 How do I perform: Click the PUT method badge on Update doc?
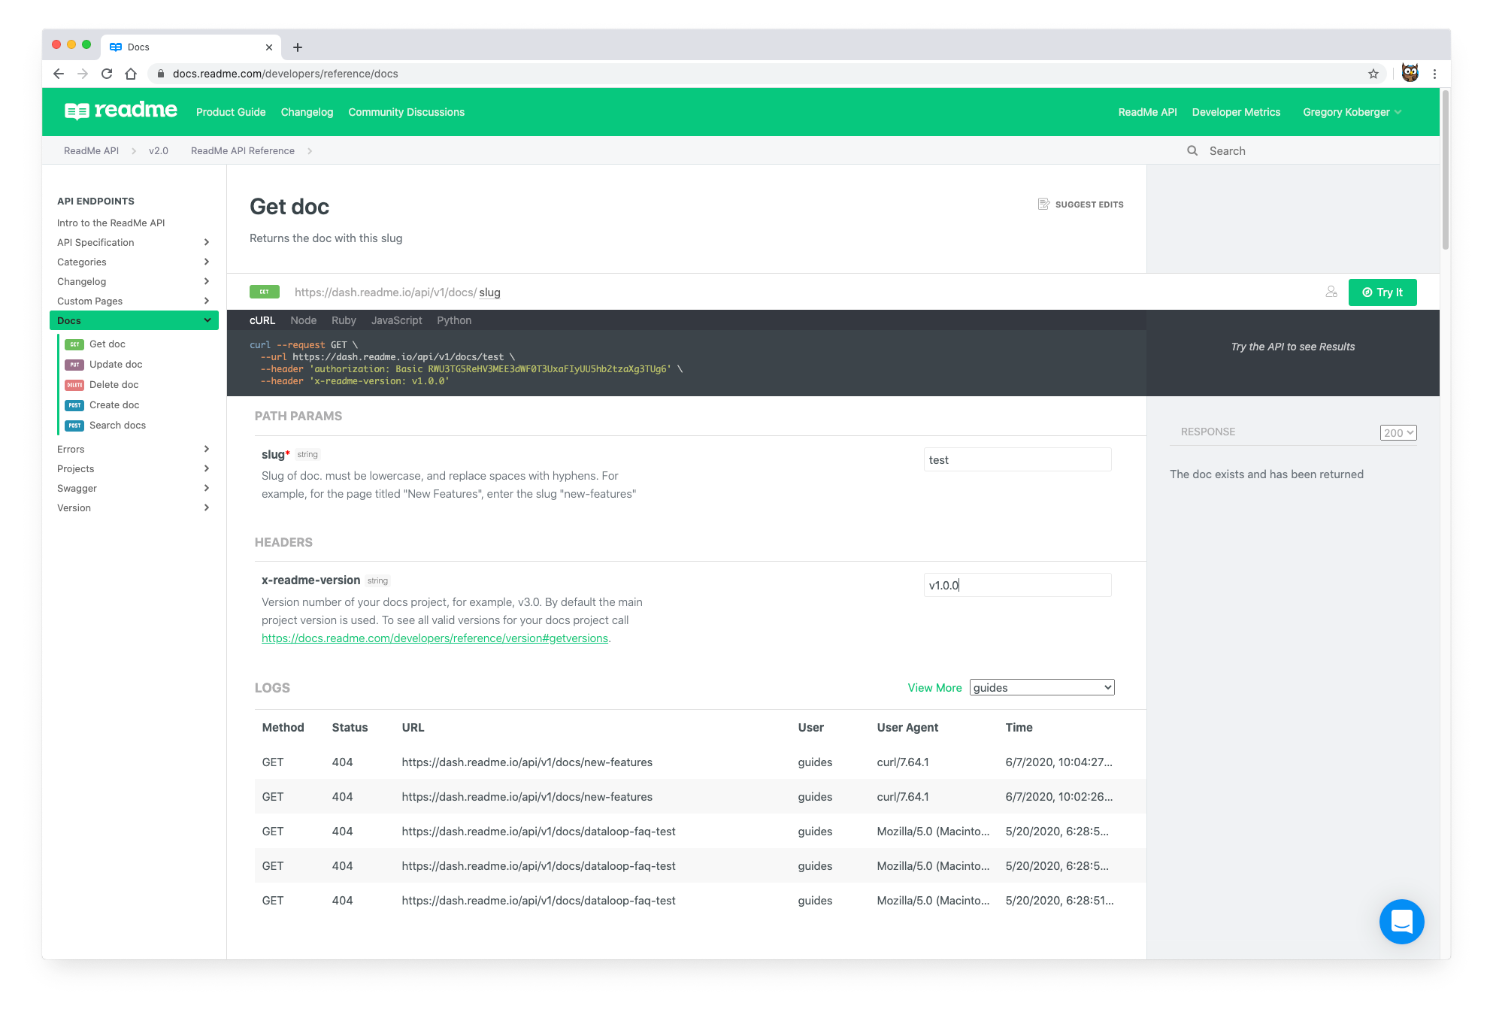click(74, 365)
